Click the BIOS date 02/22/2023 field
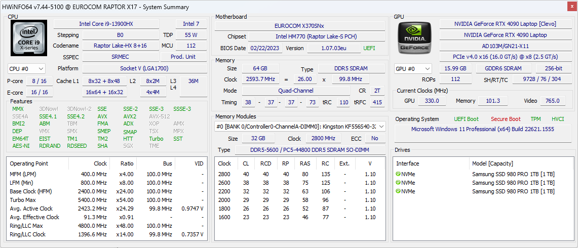 point(265,48)
